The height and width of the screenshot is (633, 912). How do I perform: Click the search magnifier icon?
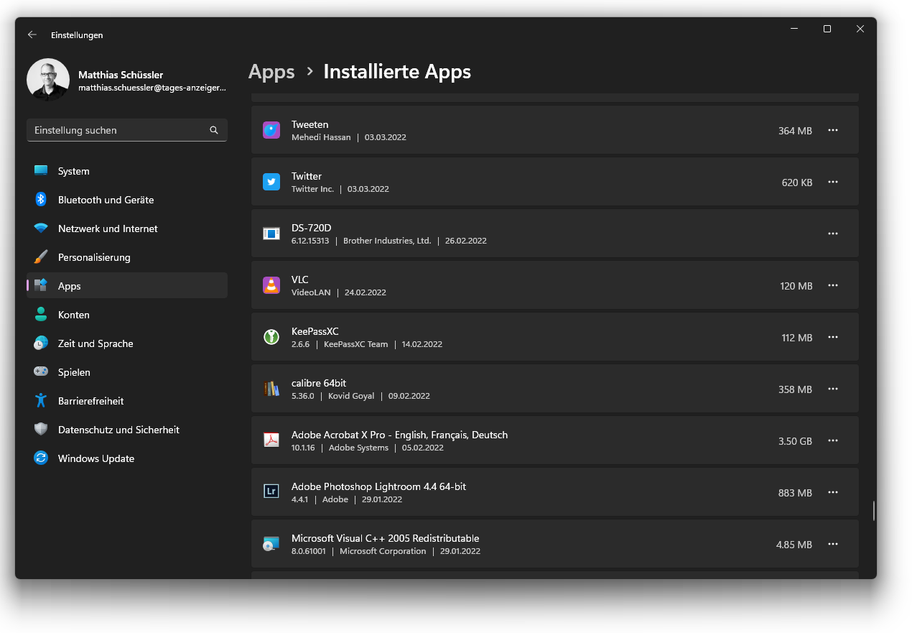[x=214, y=130]
